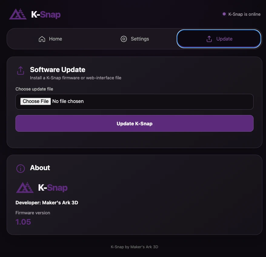
Task: Click the upload icon in Update tab
Action: (x=209, y=39)
